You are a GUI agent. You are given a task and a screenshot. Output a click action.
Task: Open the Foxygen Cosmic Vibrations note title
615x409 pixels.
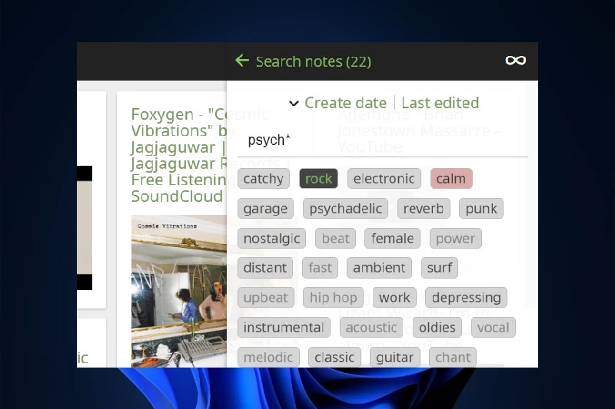click(179, 155)
